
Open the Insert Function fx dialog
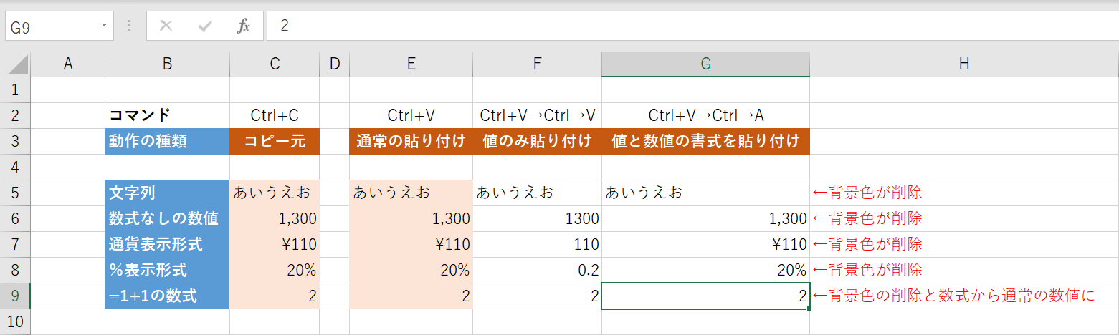pyautogui.click(x=244, y=26)
